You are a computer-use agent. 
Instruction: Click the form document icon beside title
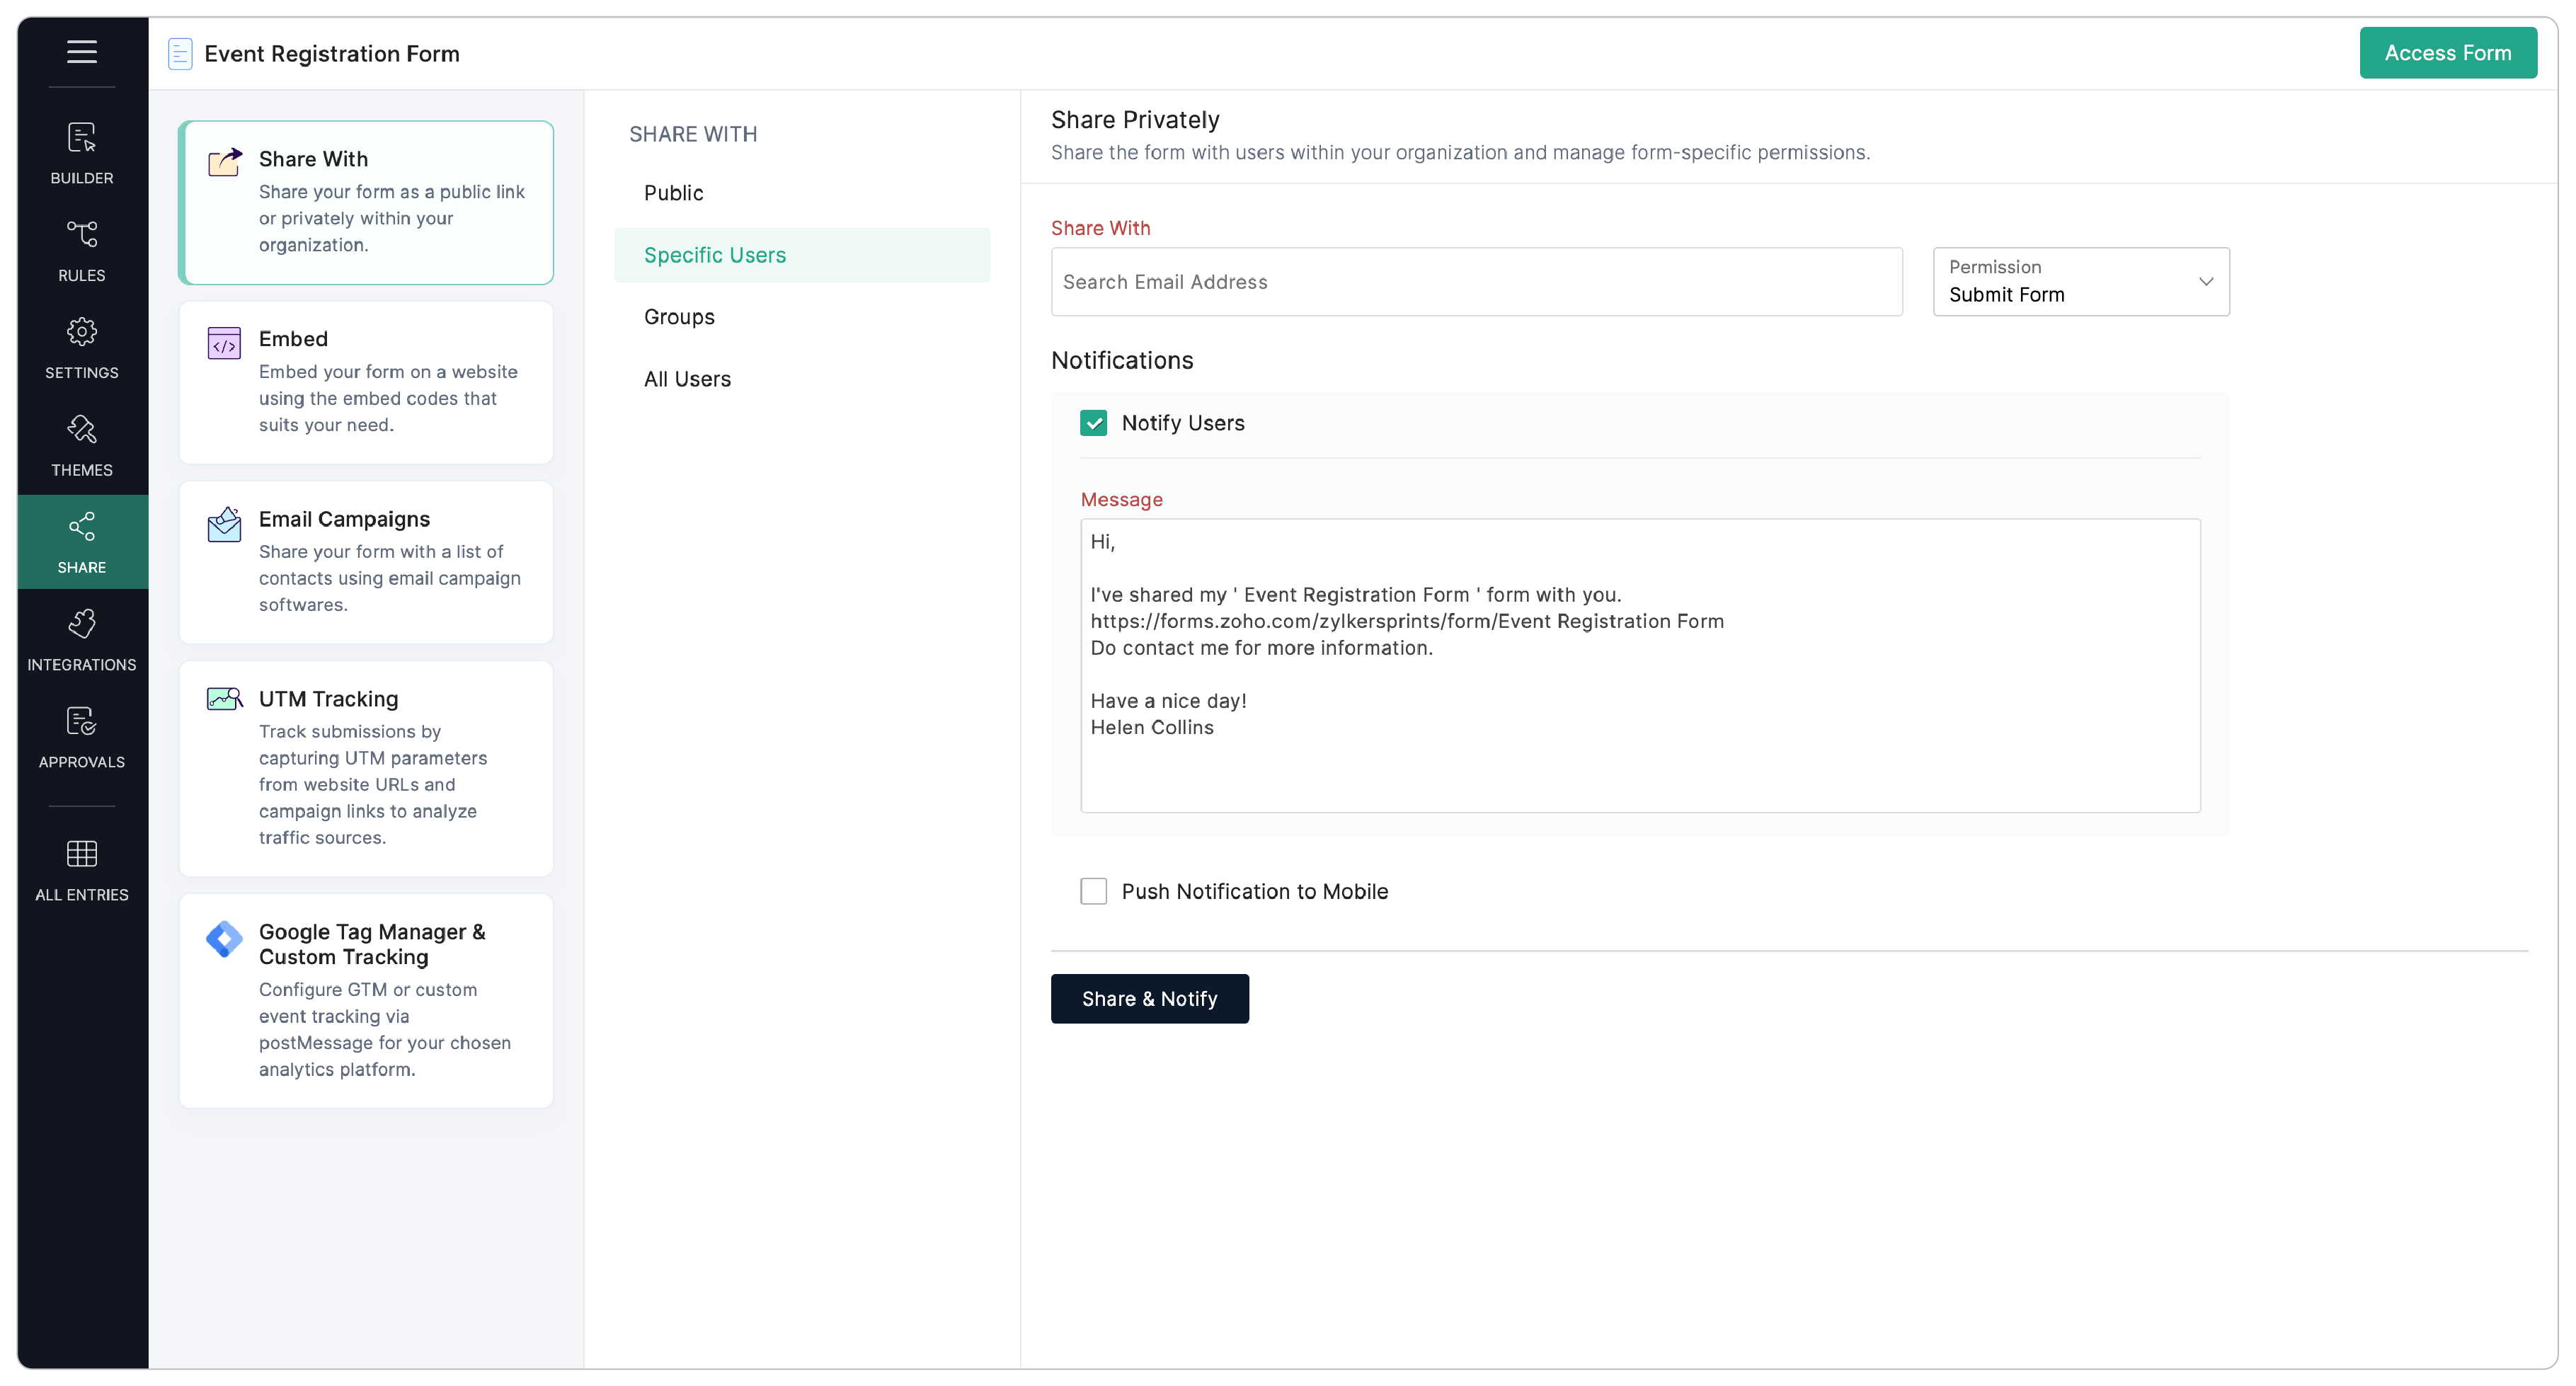pyautogui.click(x=180, y=54)
